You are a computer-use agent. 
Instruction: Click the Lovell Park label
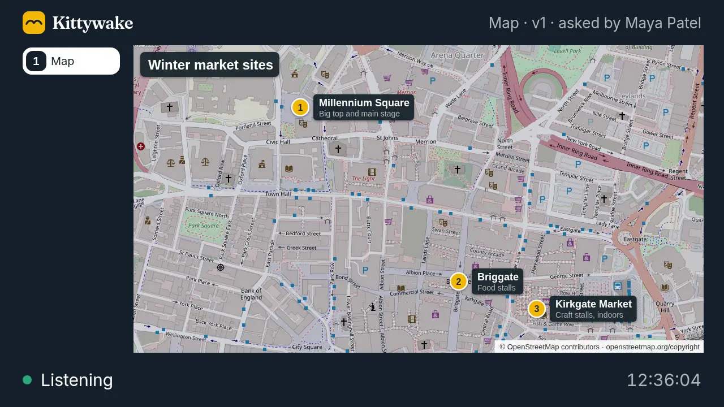(567, 51)
